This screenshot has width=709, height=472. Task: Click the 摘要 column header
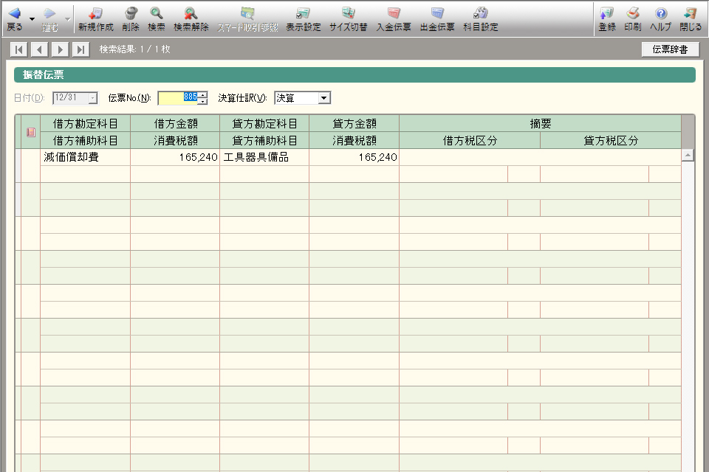pos(541,123)
